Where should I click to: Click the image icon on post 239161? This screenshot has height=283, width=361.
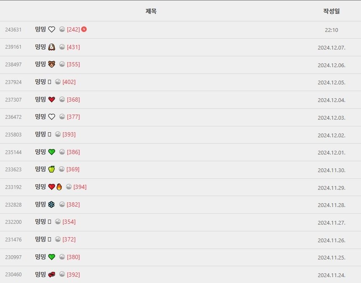(x=62, y=47)
